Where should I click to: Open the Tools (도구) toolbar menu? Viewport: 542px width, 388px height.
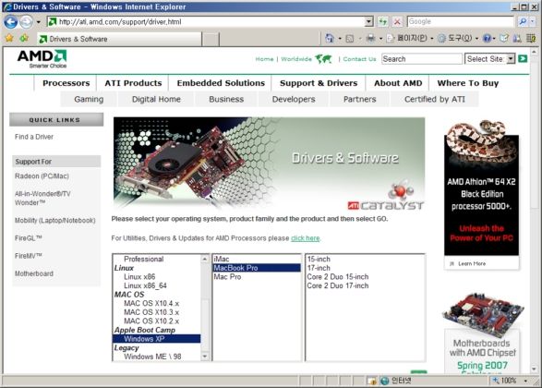click(458, 38)
